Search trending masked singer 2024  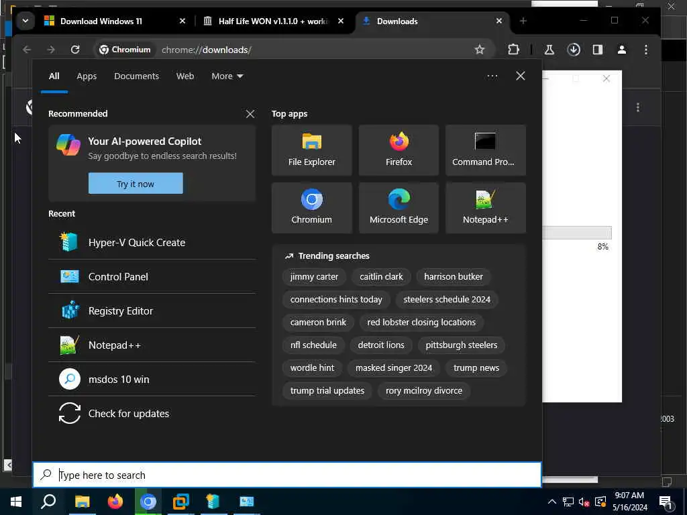pyautogui.click(x=394, y=368)
